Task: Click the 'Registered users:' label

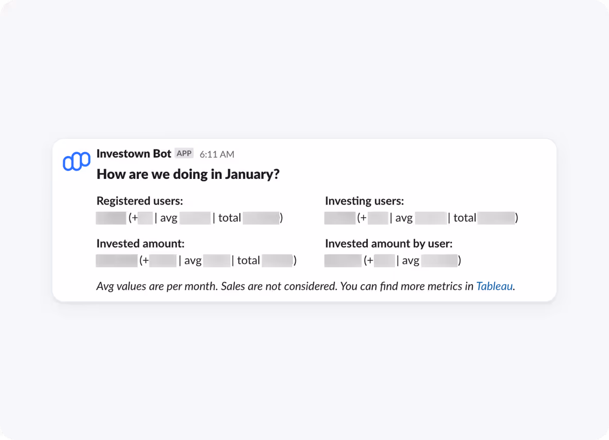Action: click(139, 201)
